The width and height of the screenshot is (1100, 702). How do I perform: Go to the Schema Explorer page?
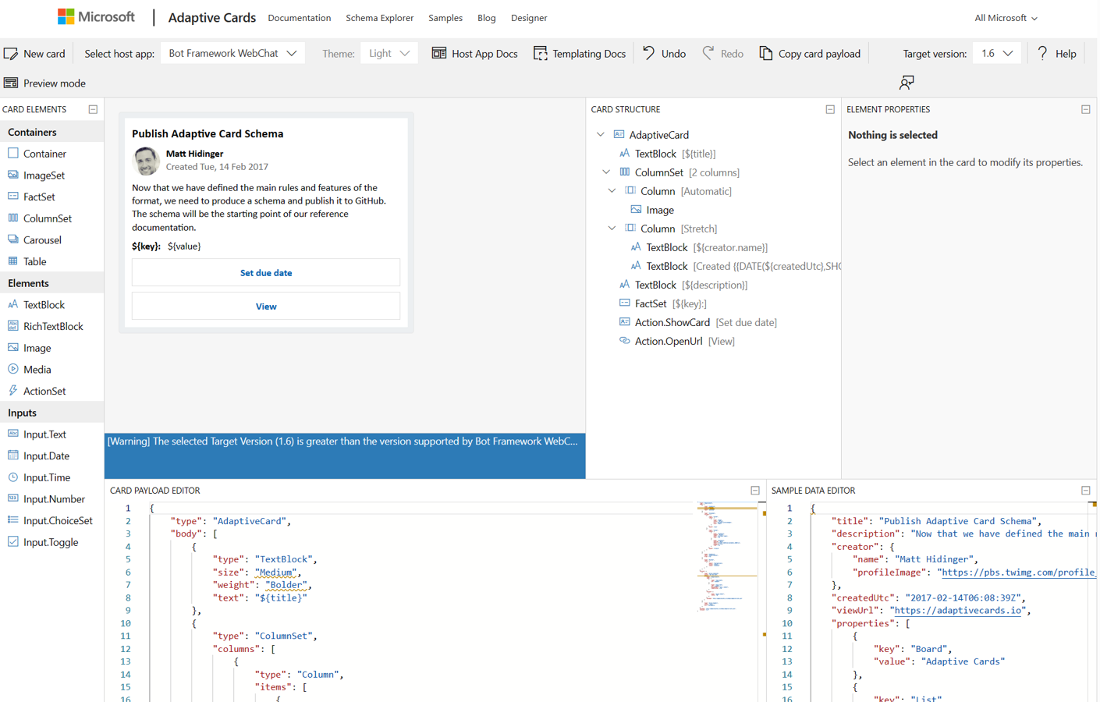tap(379, 18)
